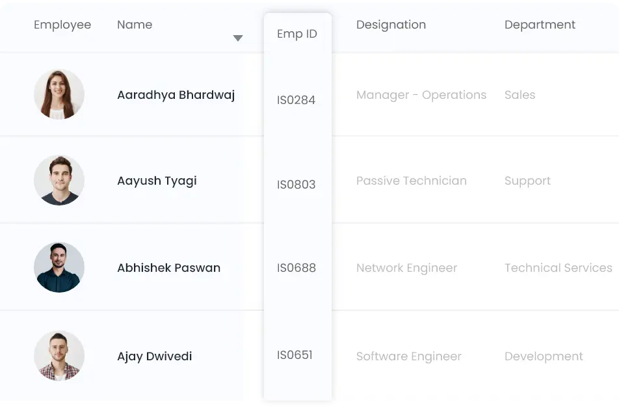Click the Technical Services department cell
Image resolution: width=619 pixels, height=411 pixels.
coord(558,268)
